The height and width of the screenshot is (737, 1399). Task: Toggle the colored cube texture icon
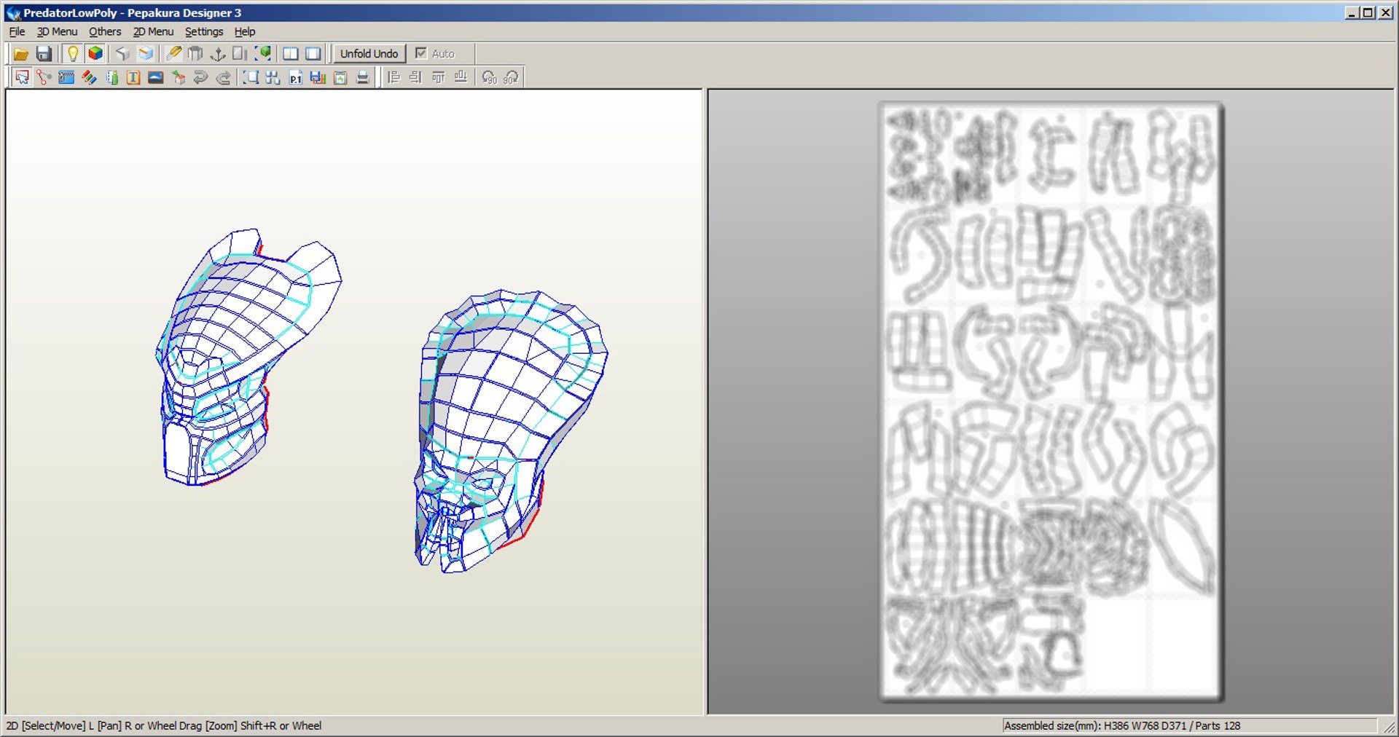pos(95,54)
